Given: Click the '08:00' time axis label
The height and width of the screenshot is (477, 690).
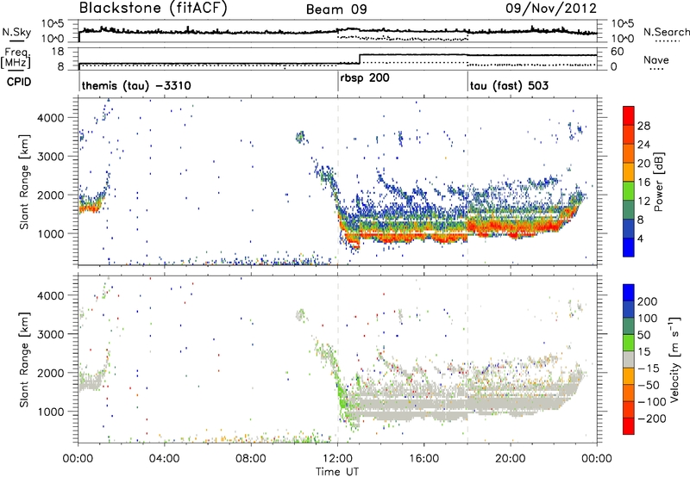Looking at the screenshot, I should point(251,459).
